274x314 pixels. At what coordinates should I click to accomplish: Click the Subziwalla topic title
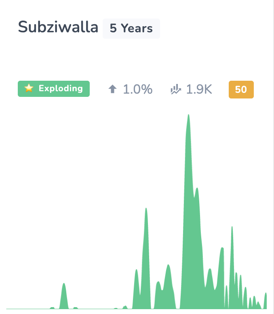(58, 27)
